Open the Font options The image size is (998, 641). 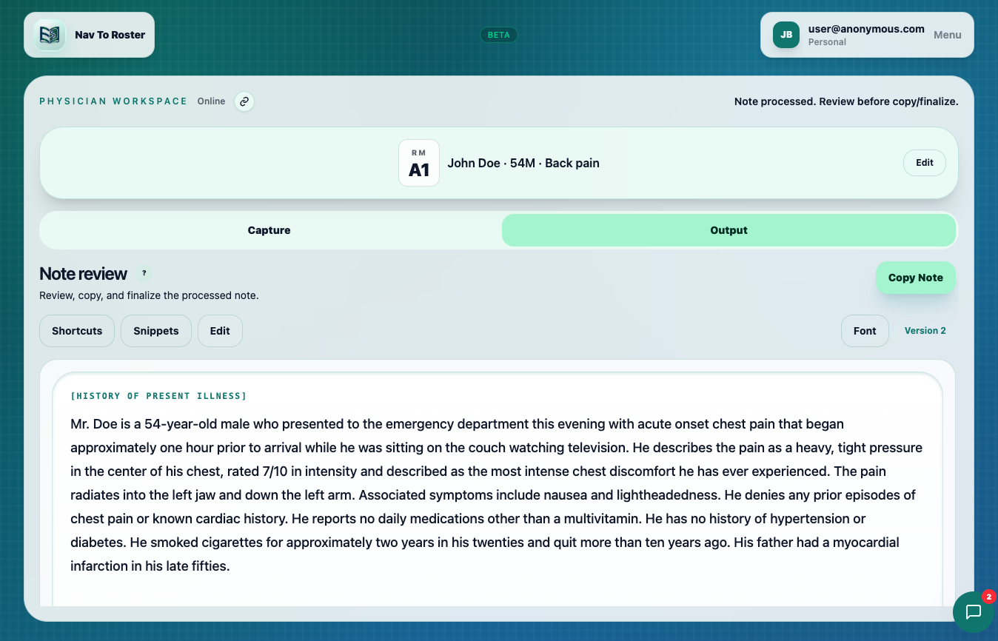pyautogui.click(x=865, y=331)
